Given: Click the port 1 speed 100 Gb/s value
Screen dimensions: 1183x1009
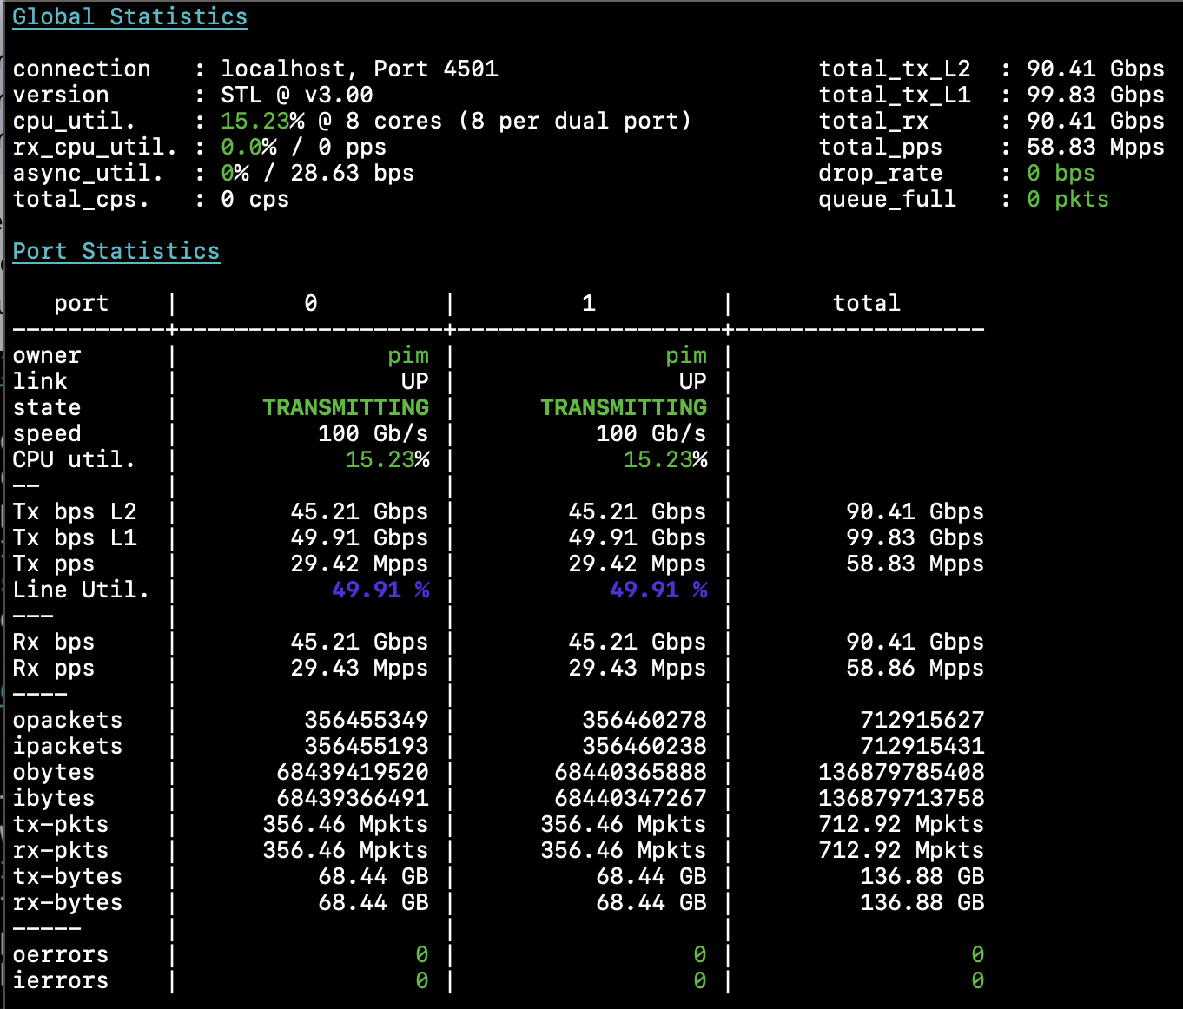Looking at the screenshot, I should point(651,434).
